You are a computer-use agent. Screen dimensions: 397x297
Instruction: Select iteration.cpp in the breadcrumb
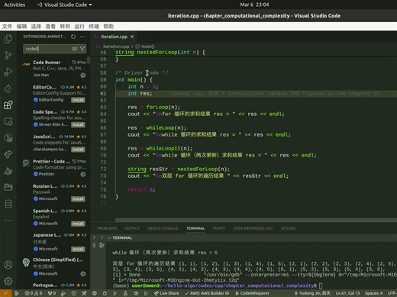pyautogui.click(x=116, y=47)
